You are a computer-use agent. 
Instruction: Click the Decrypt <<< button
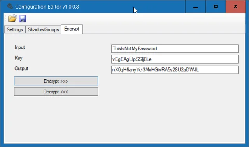(x=56, y=92)
